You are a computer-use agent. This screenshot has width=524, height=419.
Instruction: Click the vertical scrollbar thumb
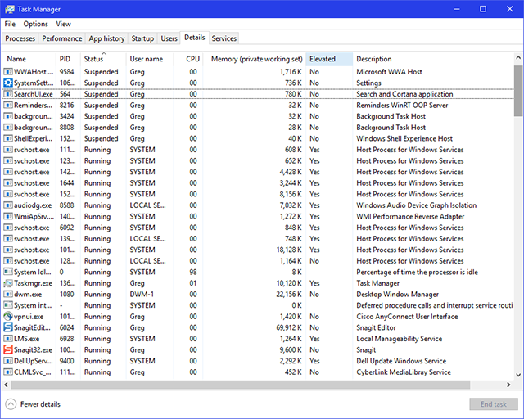(518, 91)
